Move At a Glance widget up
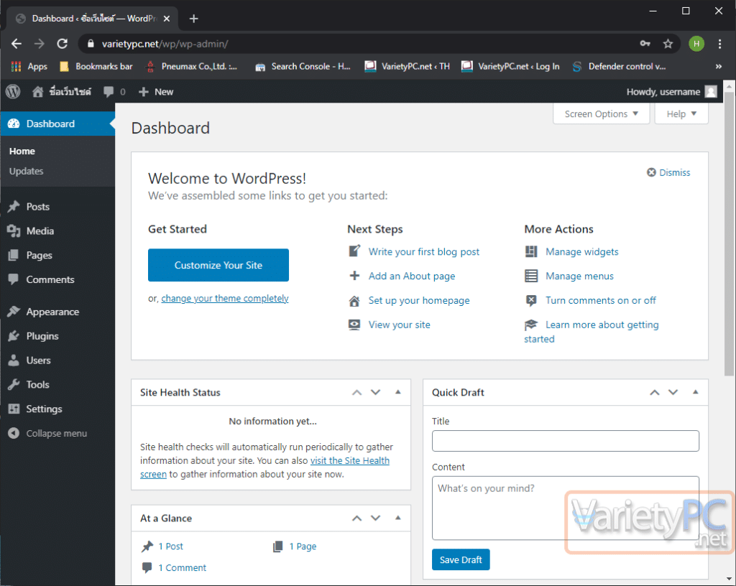 [x=356, y=518]
